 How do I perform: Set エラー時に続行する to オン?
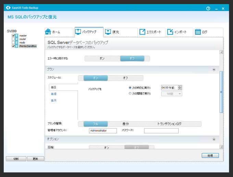coord(102,58)
